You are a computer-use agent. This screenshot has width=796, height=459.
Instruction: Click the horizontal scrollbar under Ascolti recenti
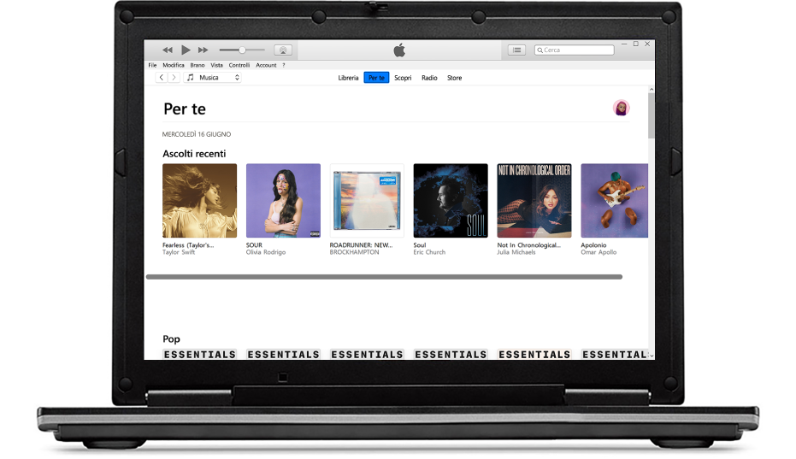tap(384, 277)
